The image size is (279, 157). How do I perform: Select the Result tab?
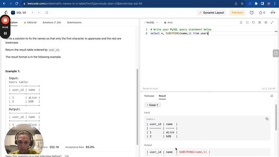(x=162, y=96)
